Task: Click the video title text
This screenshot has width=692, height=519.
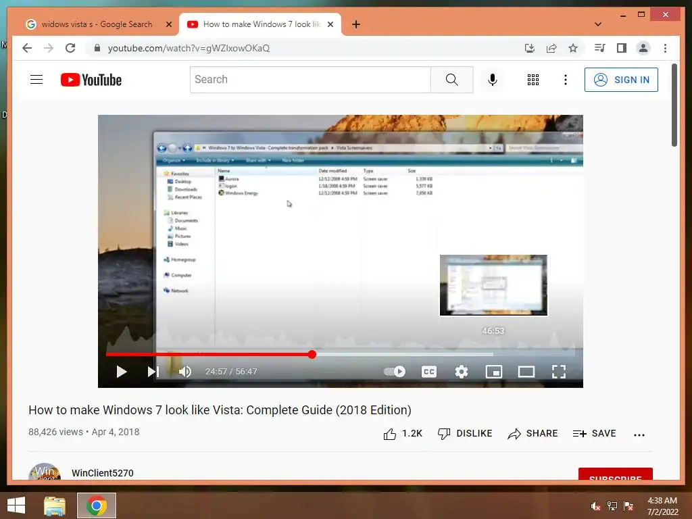Action: pos(220,410)
